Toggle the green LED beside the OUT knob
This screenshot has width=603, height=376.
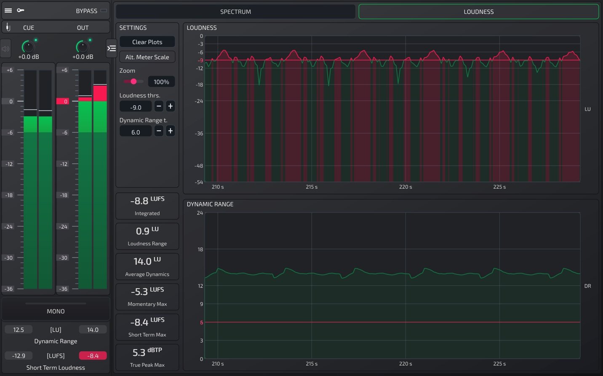[90, 40]
